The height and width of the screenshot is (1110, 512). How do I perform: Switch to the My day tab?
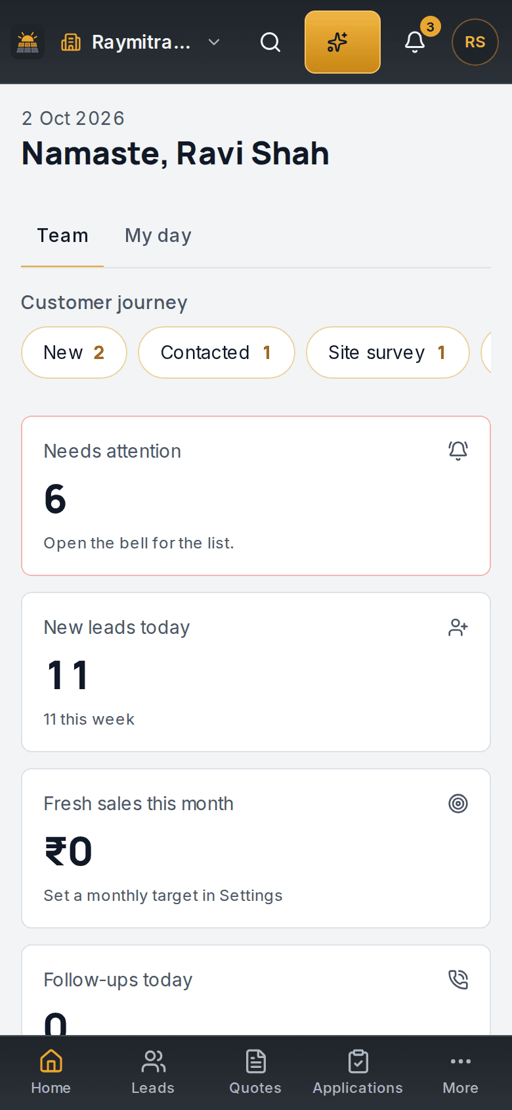click(158, 235)
